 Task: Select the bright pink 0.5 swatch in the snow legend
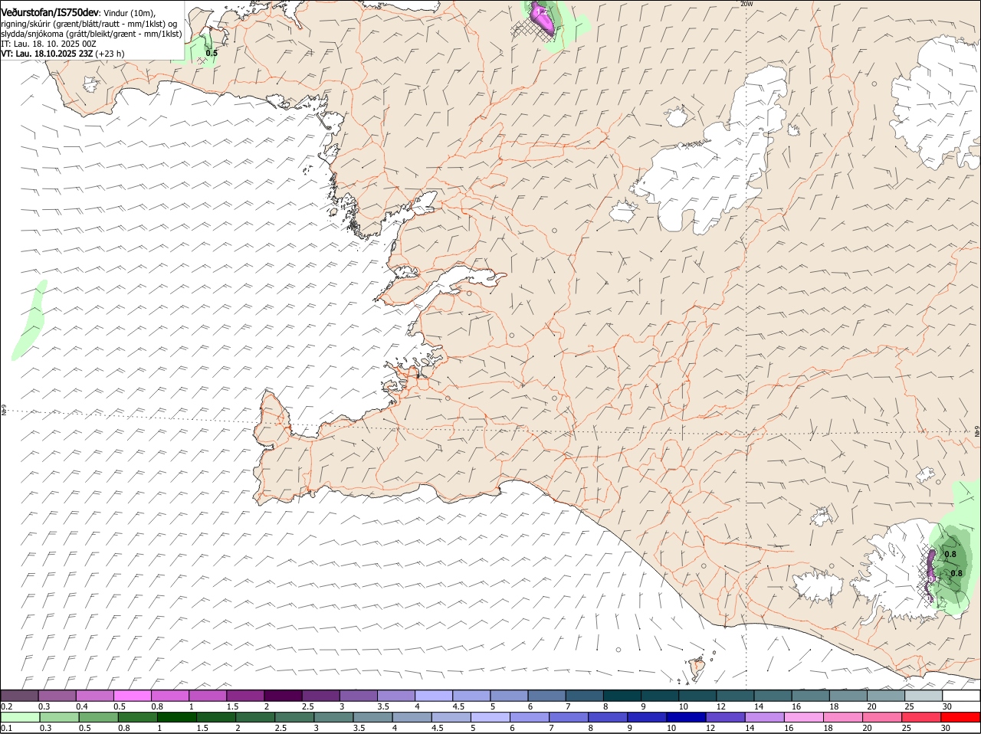point(132,696)
